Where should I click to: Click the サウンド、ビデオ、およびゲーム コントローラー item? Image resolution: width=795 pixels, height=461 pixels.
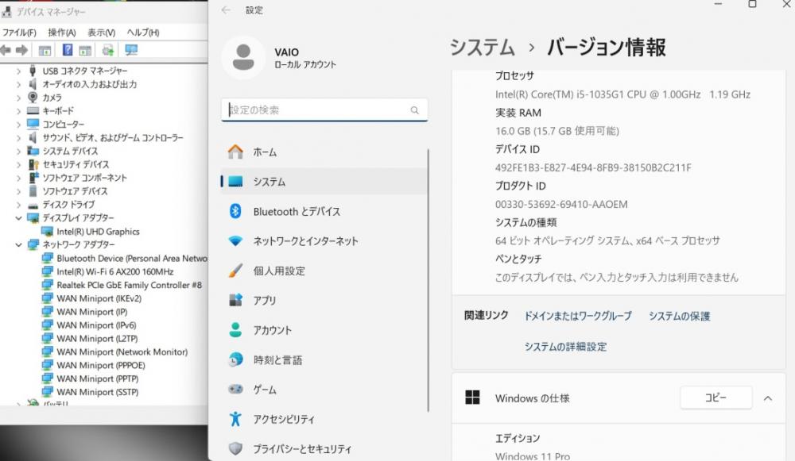[x=113, y=137]
